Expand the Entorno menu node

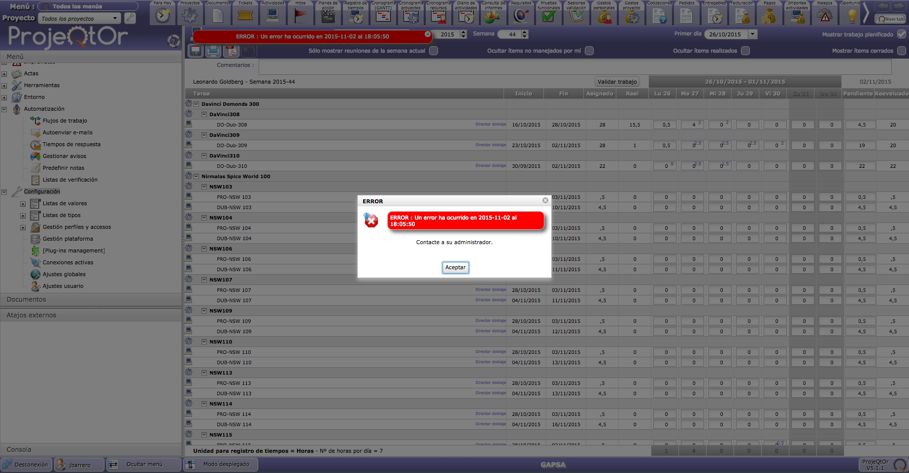coord(4,97)
